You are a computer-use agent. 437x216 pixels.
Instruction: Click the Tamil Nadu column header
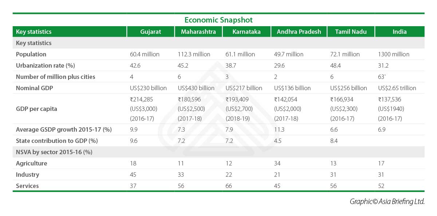click(x=351, y=32)
